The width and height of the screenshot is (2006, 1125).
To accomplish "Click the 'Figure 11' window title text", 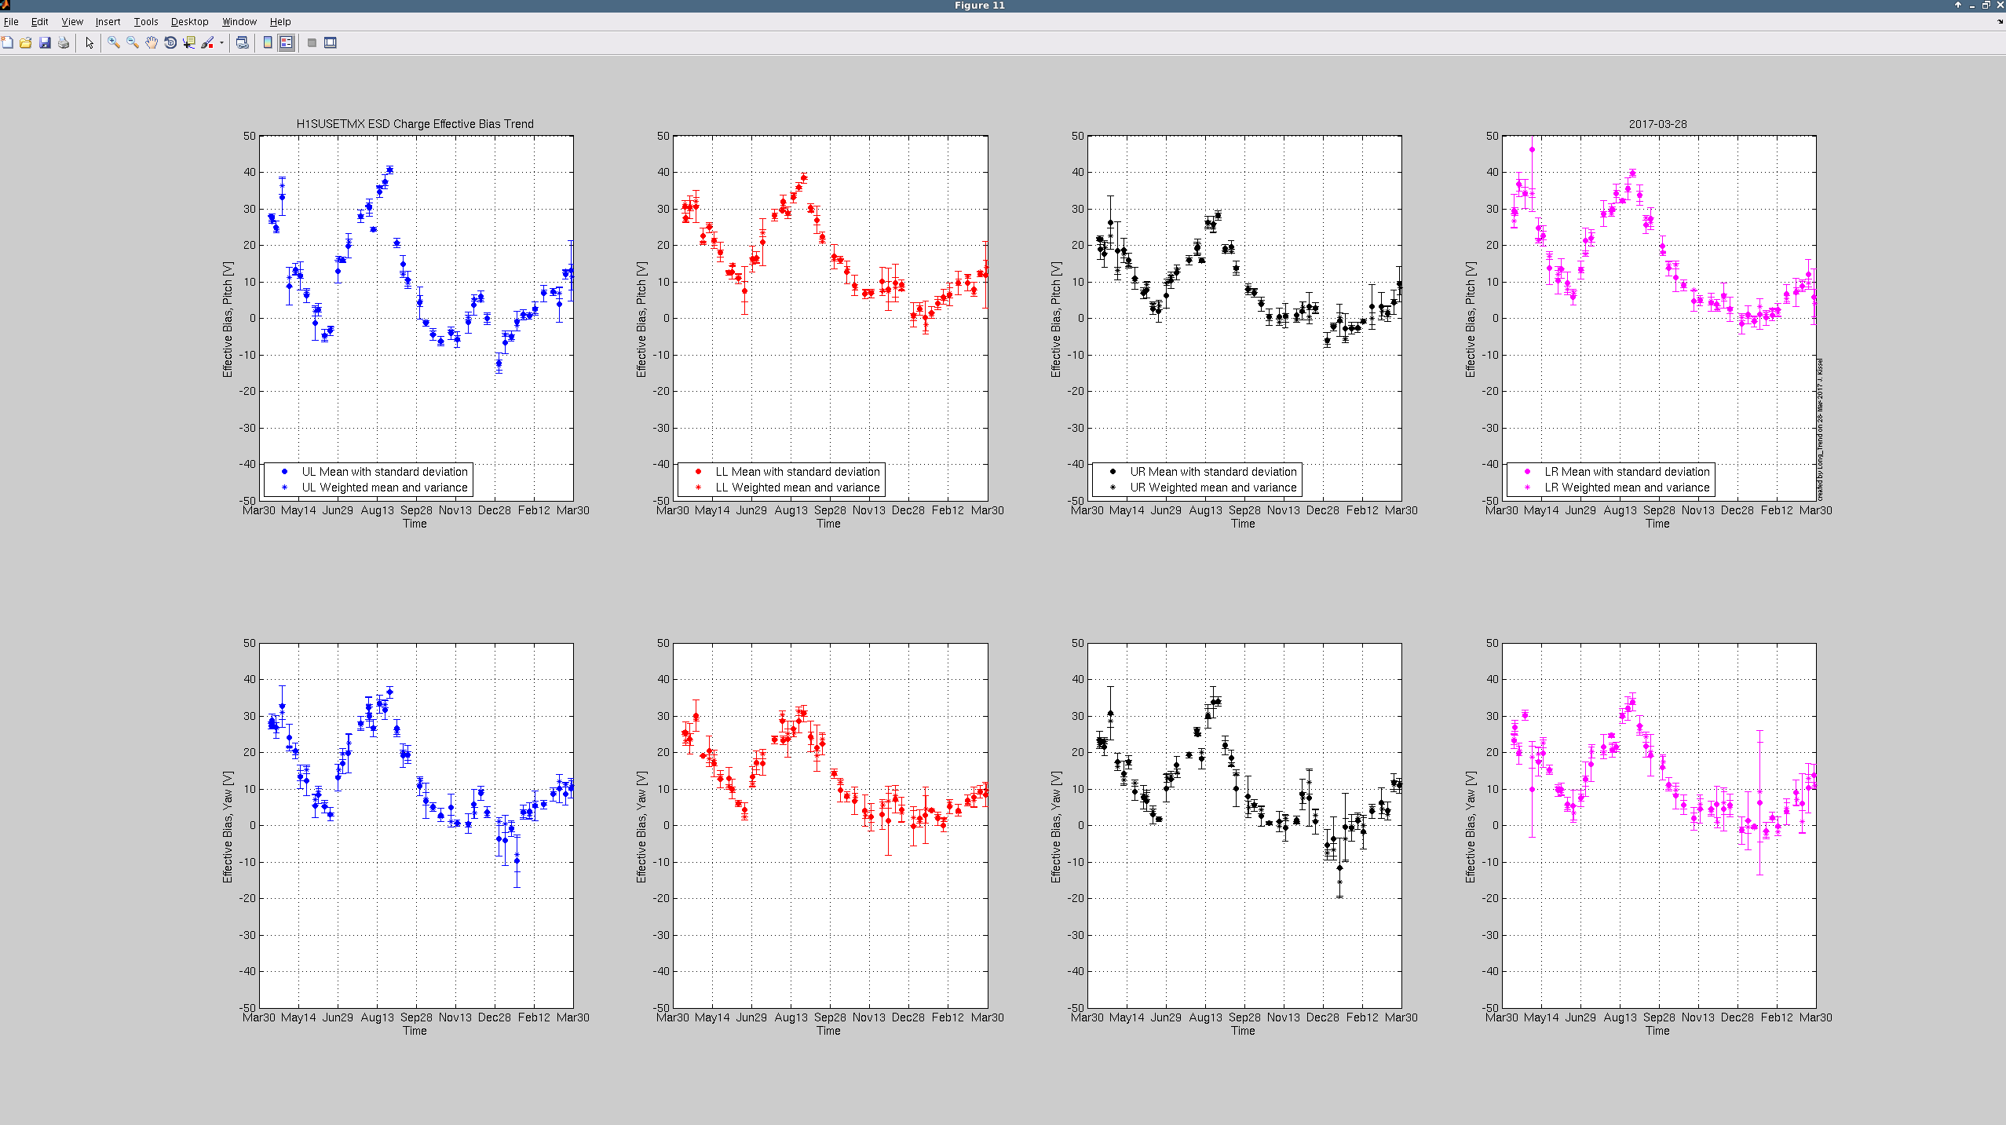I will point(979,5).
